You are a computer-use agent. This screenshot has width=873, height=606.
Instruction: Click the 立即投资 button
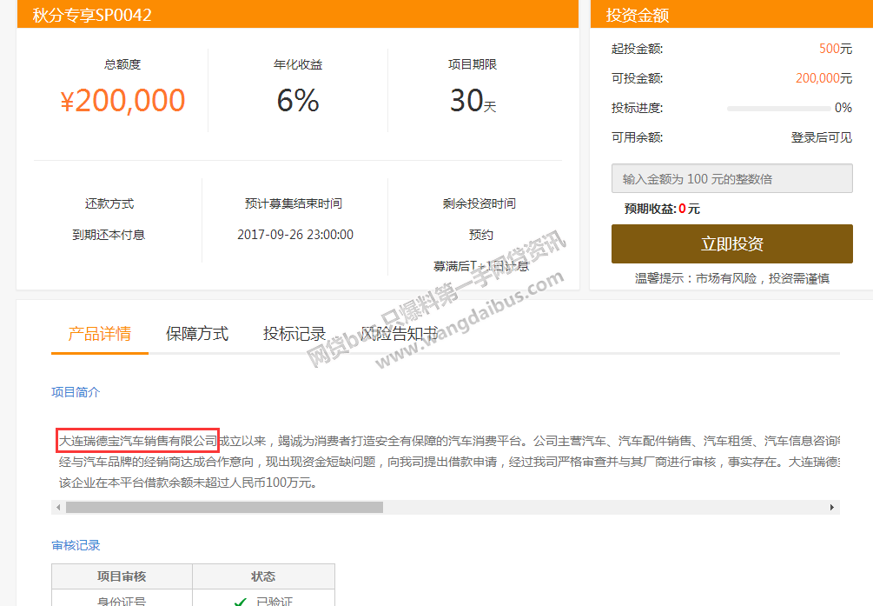[731, 243]
